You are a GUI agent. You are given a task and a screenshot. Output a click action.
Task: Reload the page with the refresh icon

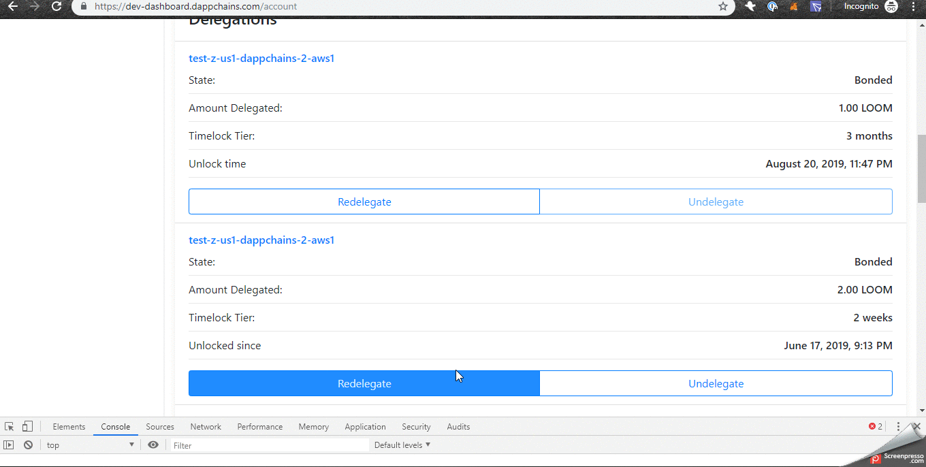[57, 6]
